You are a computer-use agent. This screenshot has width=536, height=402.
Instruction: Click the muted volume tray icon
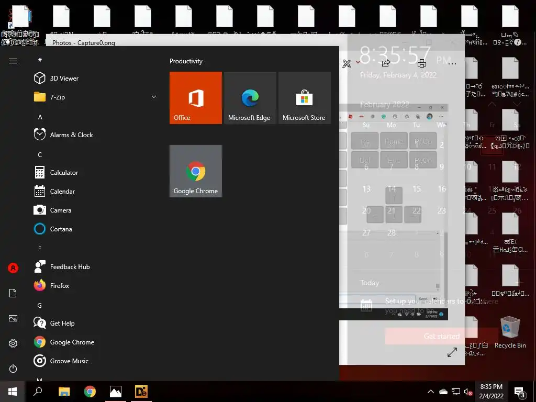pos(468,392)
